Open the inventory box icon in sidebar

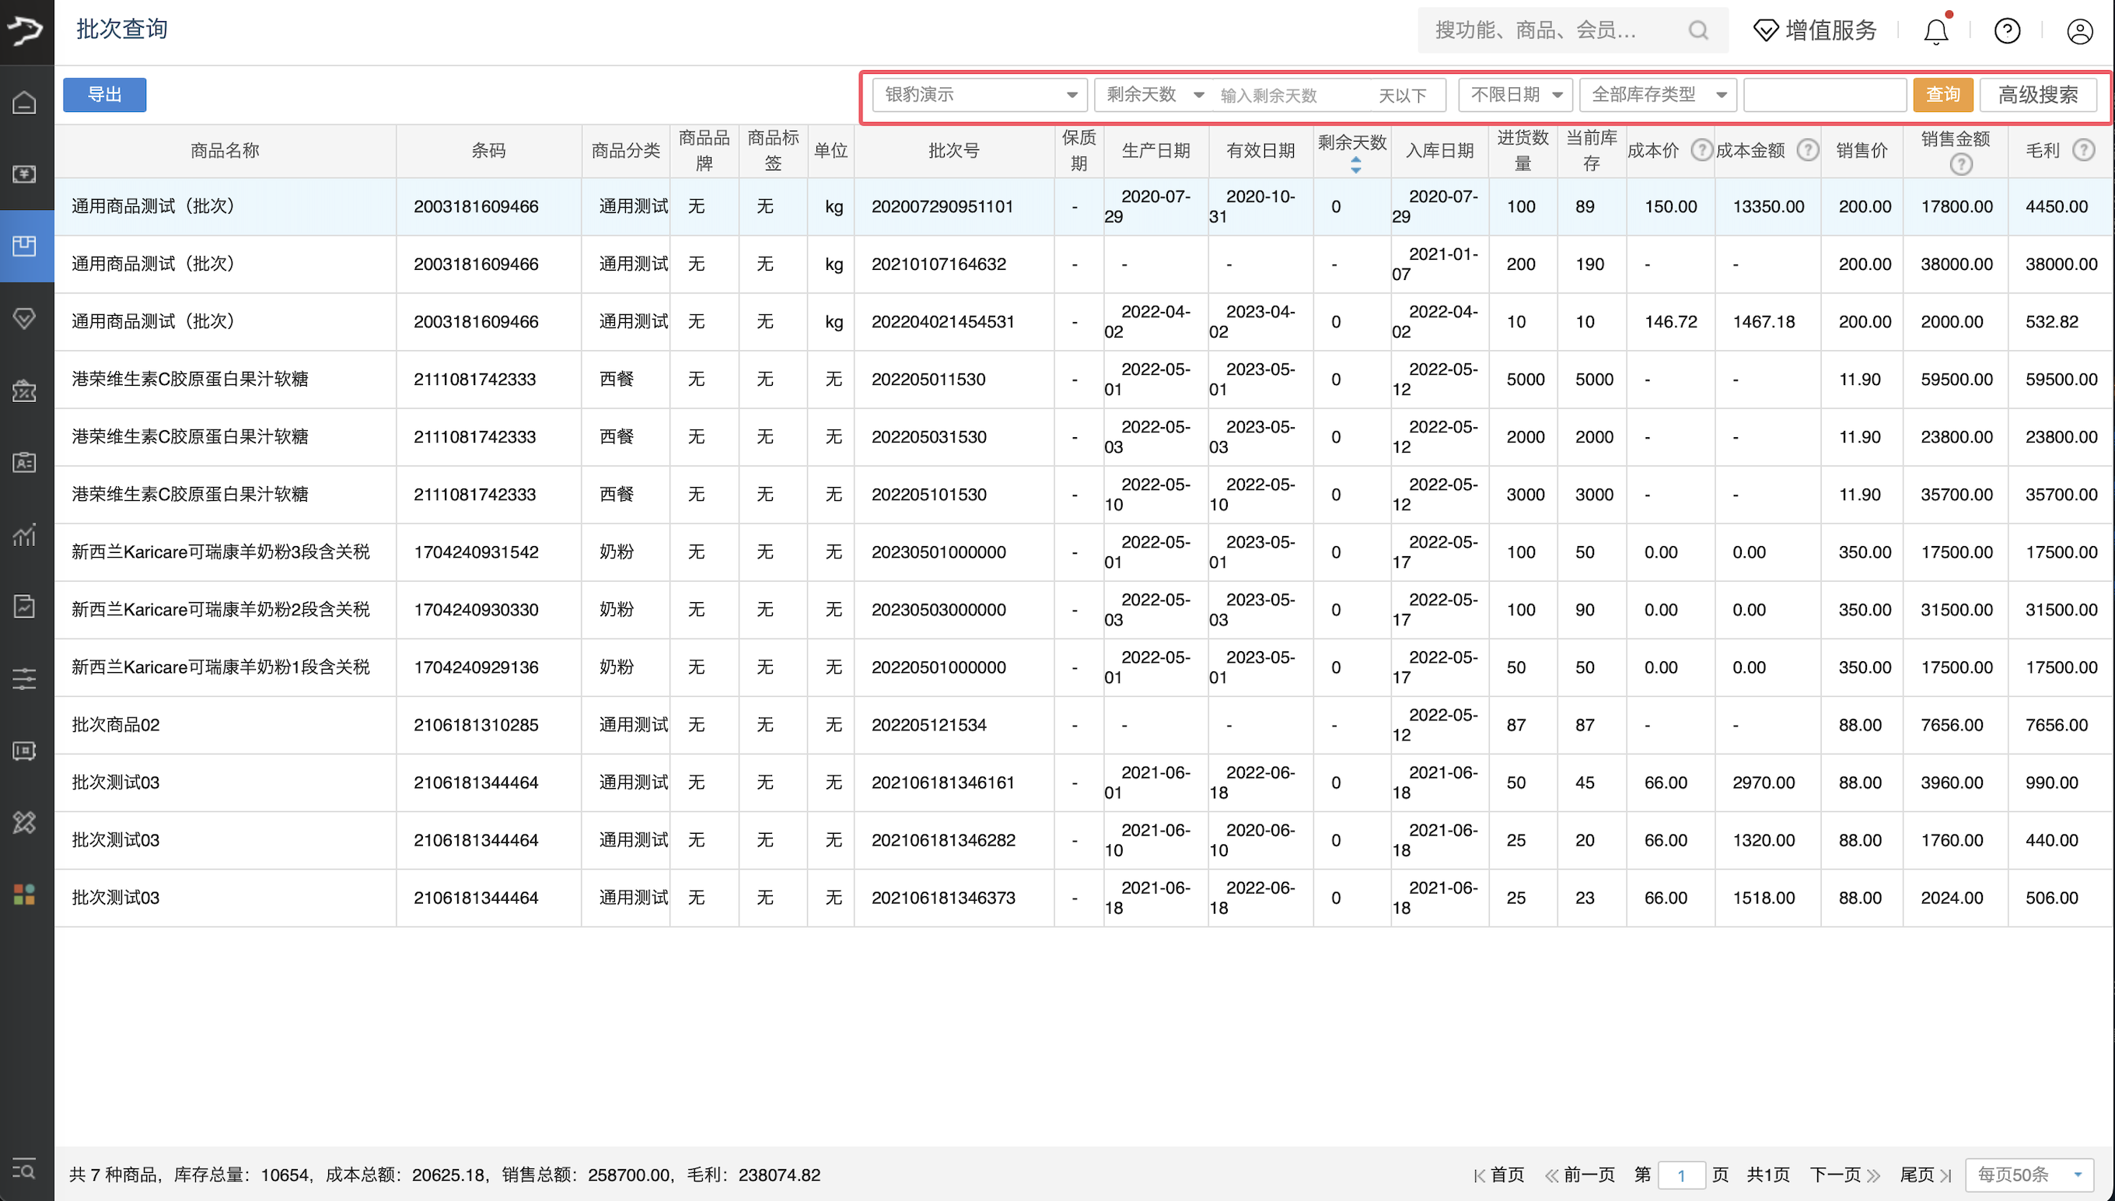(x=25, y=246)
